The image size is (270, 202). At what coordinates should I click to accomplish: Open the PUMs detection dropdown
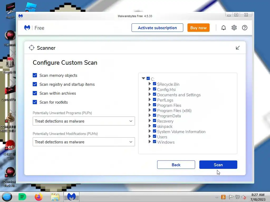tap(84, 142)
